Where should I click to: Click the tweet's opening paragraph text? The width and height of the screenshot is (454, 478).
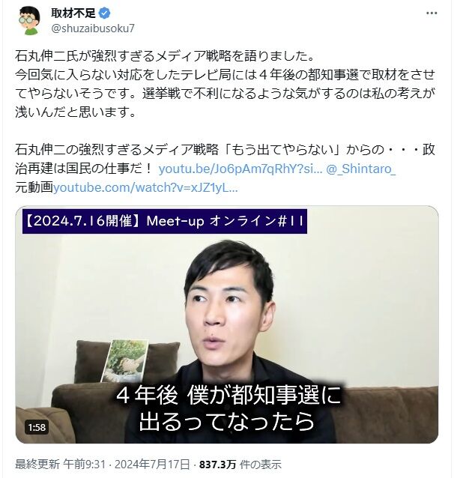click(225, 84)
